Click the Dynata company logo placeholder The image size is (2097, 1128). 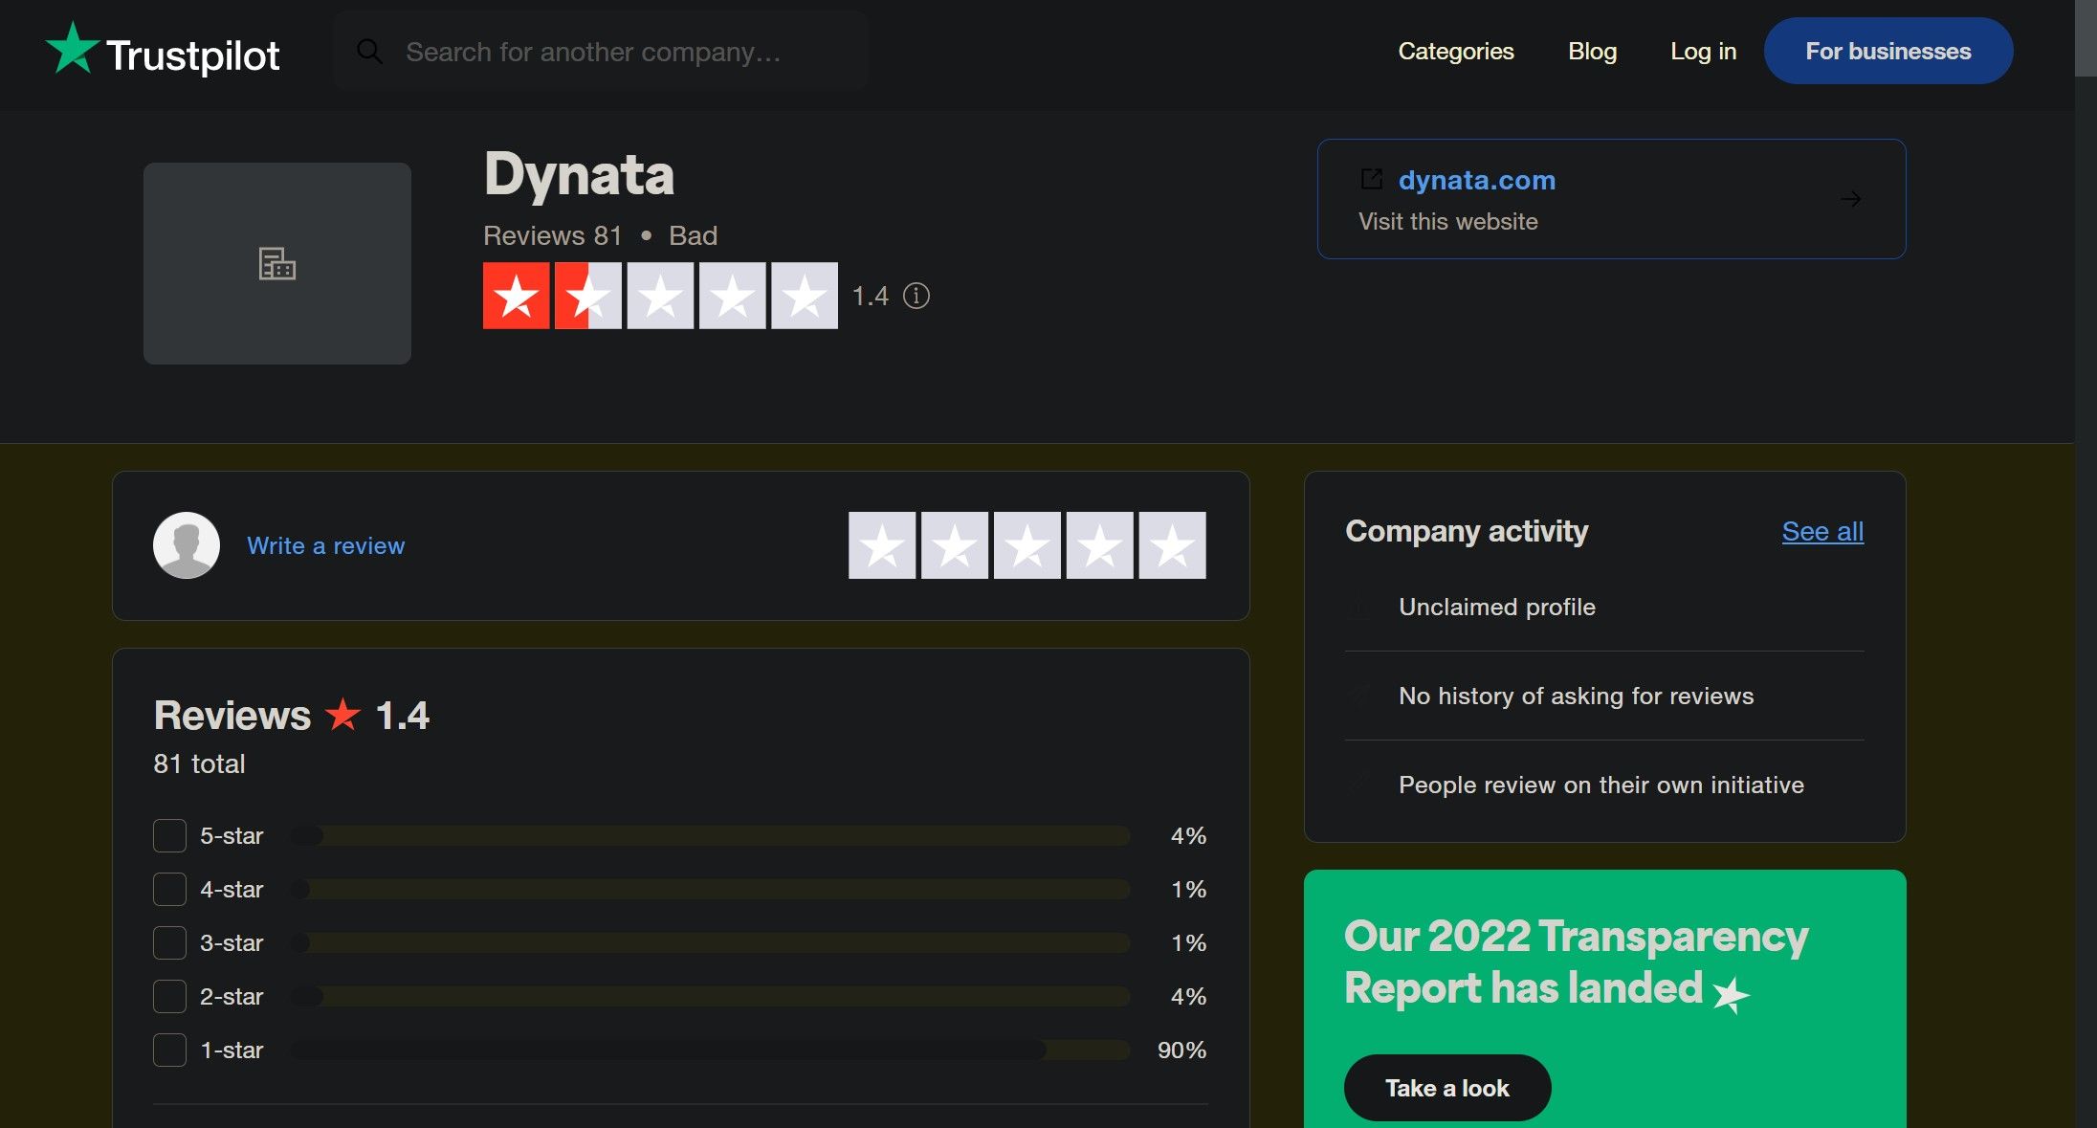(x=277, y=263)
